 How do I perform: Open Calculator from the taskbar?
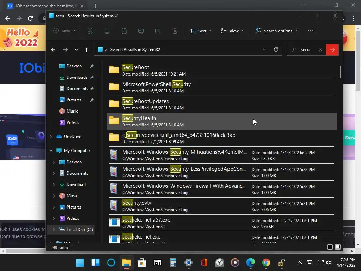173,263
